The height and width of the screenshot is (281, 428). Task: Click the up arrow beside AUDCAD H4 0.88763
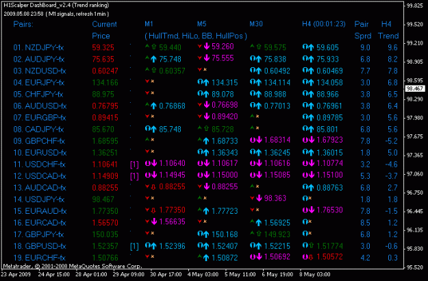(311, 188)
